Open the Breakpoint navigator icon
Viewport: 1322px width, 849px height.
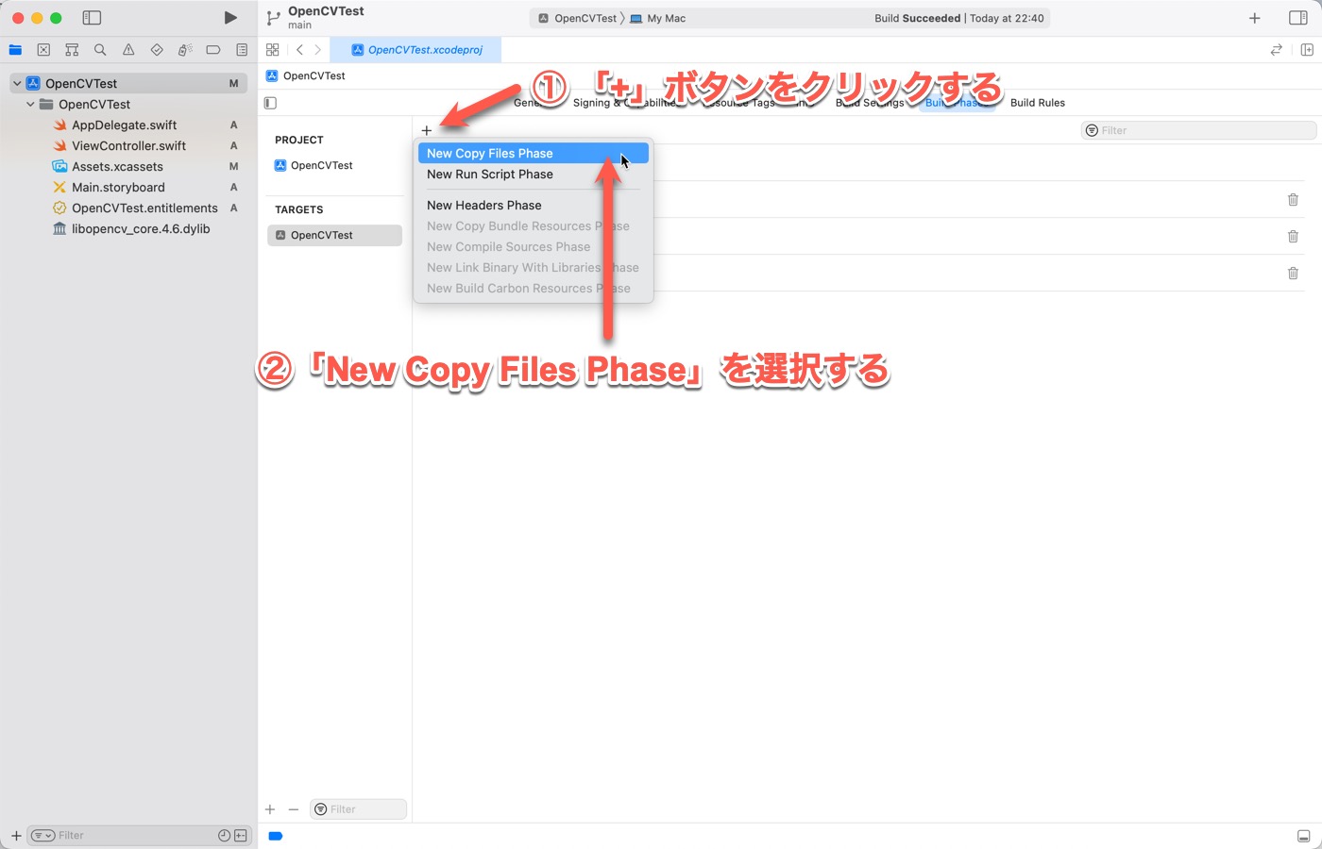pos(213,50)
